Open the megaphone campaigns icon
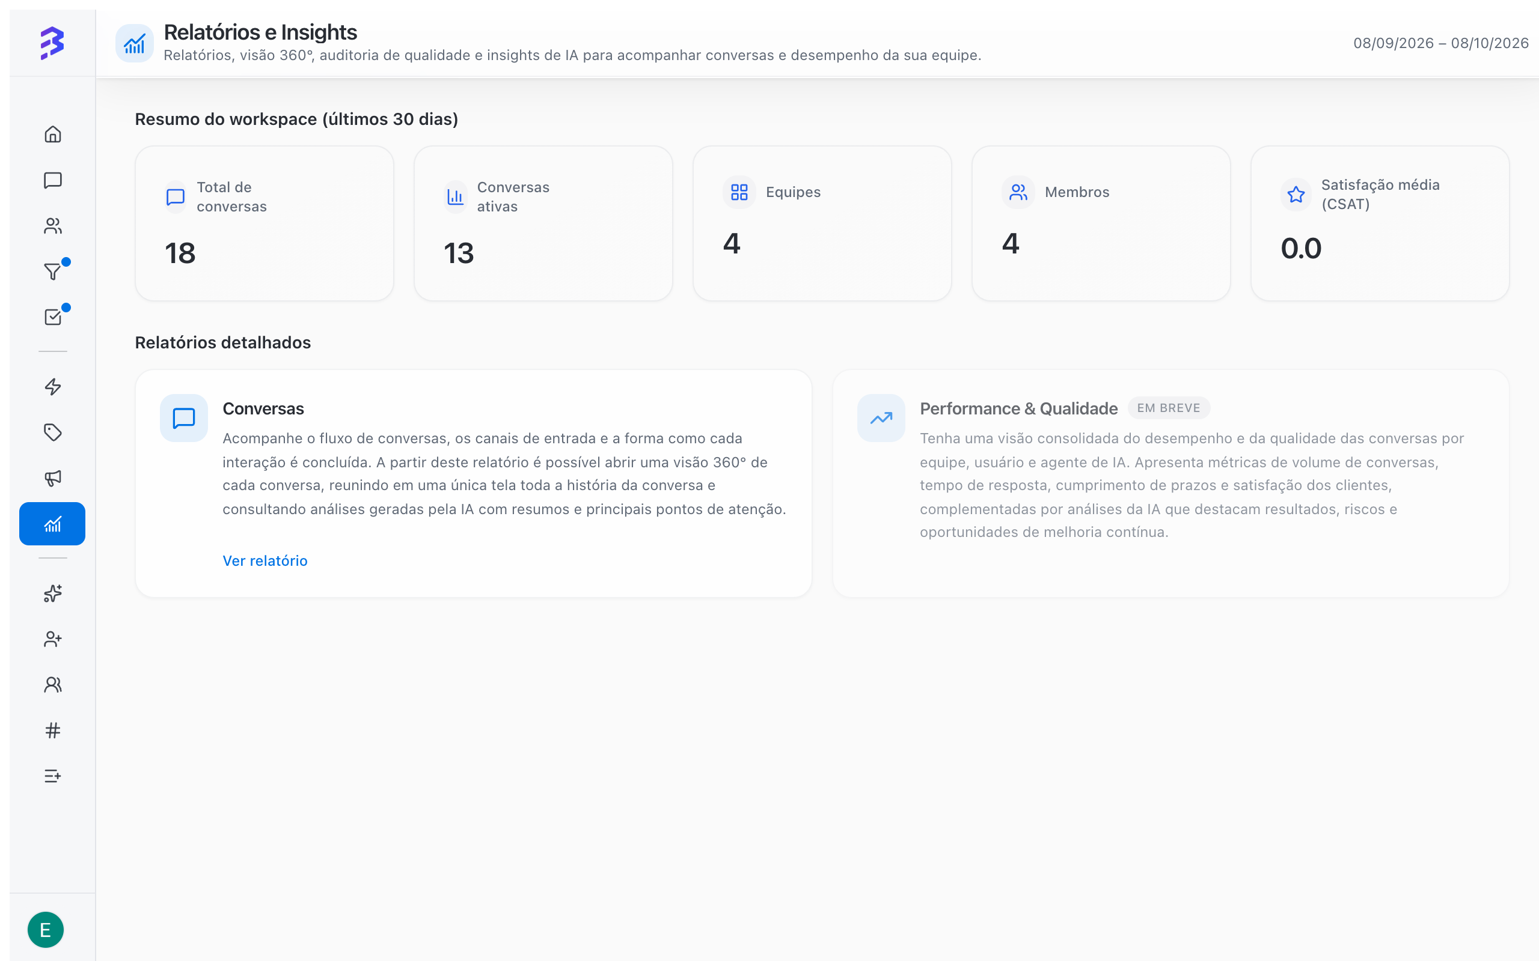The width and height of the screenshot is (1539, 961). coord(53,478)
